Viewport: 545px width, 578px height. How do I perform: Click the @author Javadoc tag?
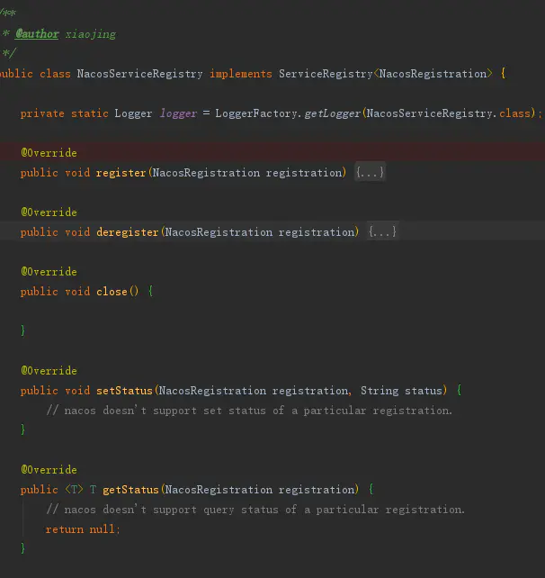(37, 34)
